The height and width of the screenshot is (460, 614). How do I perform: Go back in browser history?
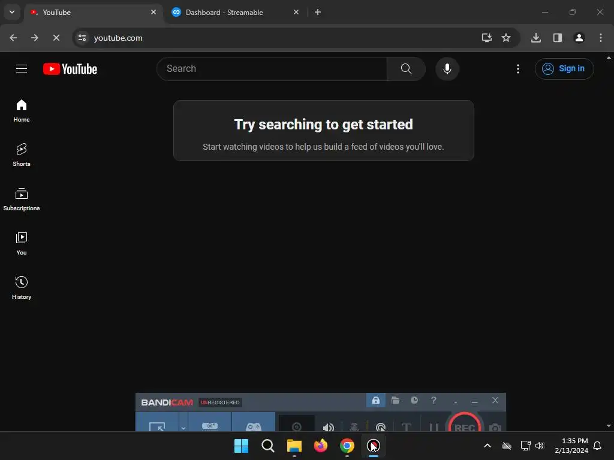tap(13, 38)
